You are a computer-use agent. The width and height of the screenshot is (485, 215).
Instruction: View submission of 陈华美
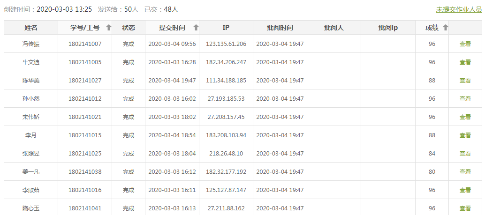click(465, 81)
